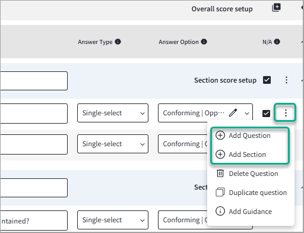The image size is (304, 233).
Task: Click the Overall score setup link
Action: 222,9
